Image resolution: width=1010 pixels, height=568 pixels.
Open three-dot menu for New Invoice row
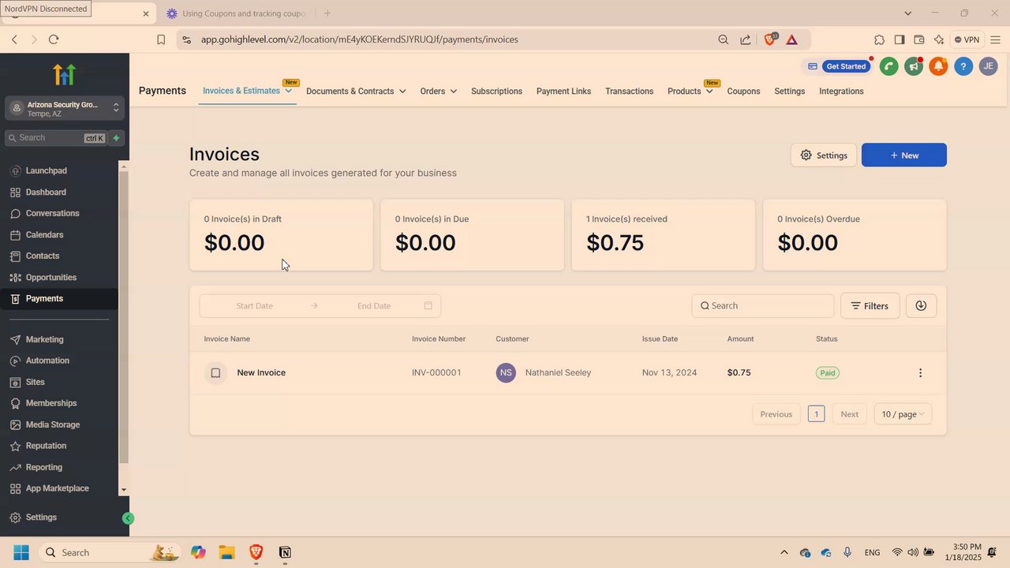pyautogui.click(x=920, y=372)
